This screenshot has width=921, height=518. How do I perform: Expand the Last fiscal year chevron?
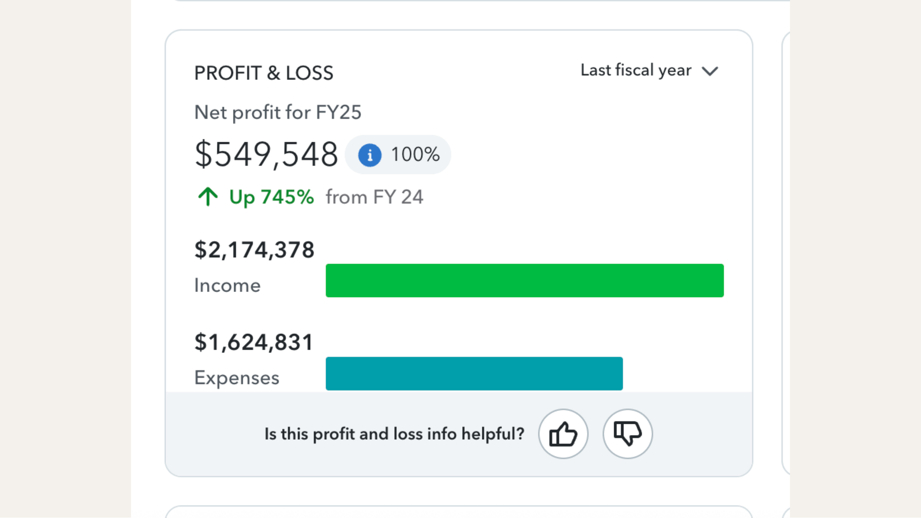click(x=710, y=71)
